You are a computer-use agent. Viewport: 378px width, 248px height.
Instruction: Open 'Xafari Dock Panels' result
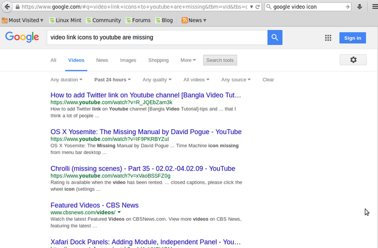[x=146, y=242]
